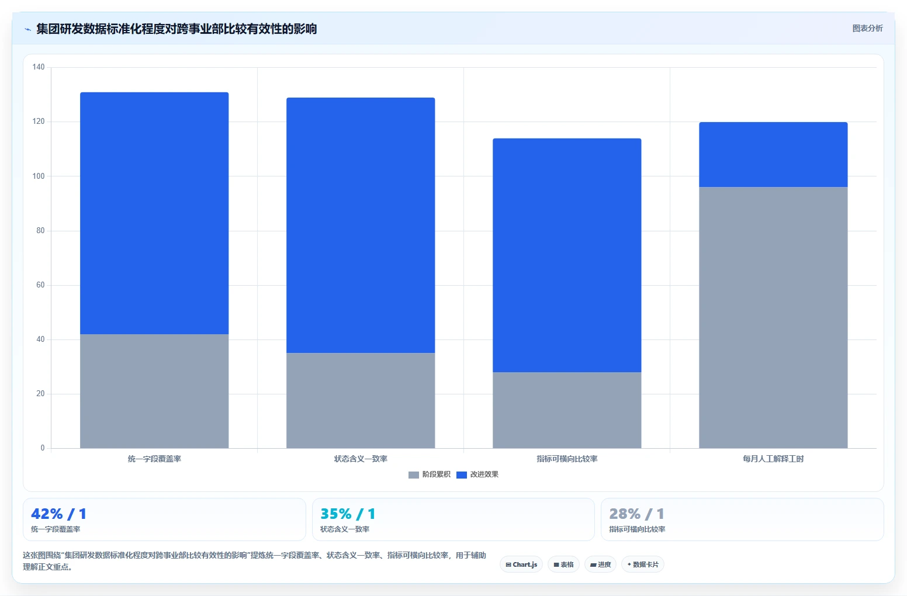Click blue 改进效果 bar for 统一字段覆盖率
Screen dimensions: 907x596
point(154,213)
